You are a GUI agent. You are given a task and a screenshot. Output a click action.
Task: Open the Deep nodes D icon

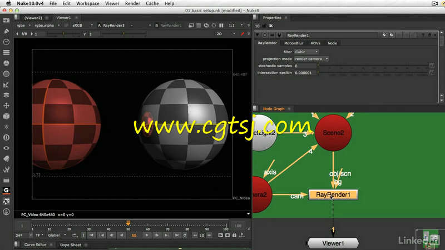(x=6, y=137)
